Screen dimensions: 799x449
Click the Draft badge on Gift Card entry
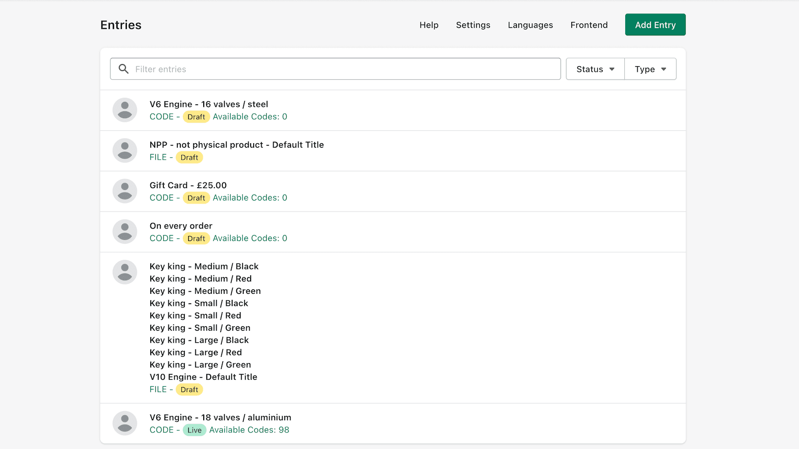pyautogui.click(x=196, y=198)
